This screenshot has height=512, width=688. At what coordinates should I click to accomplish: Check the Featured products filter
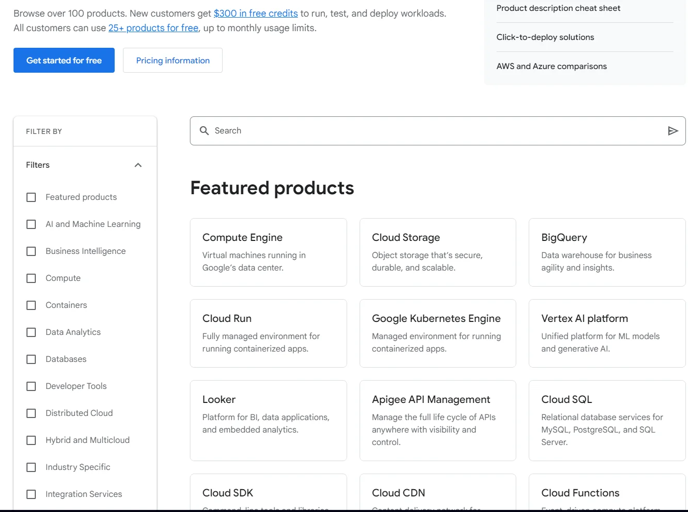pos(31,197)
